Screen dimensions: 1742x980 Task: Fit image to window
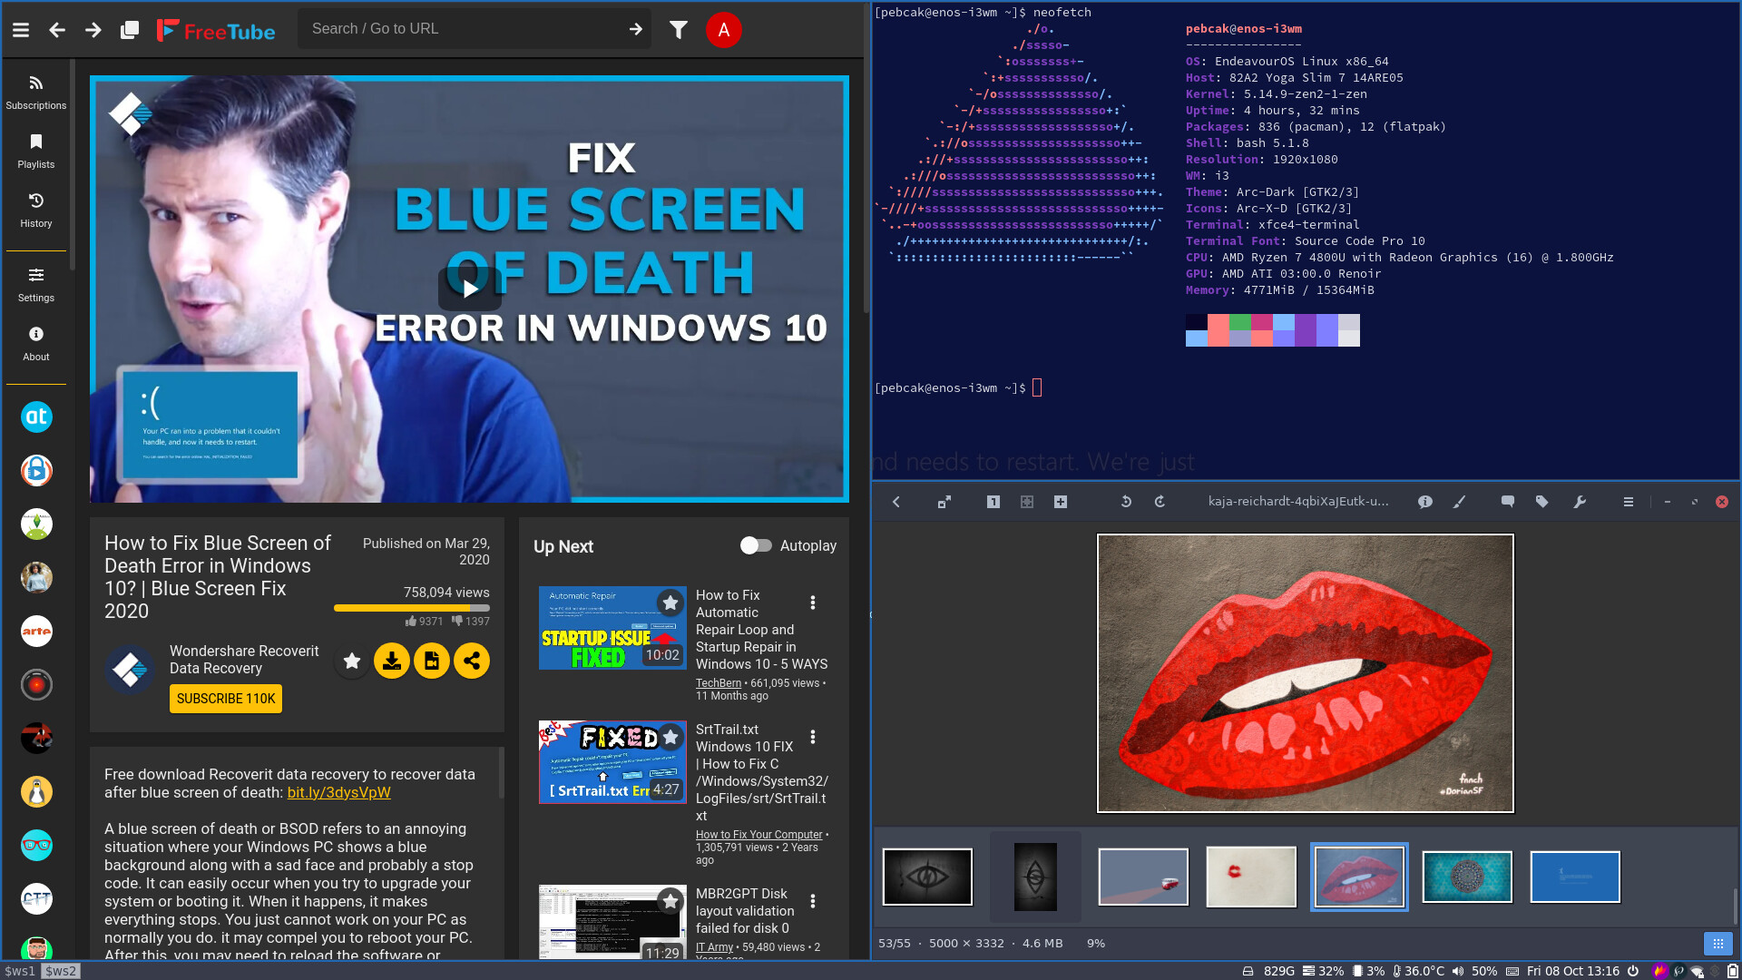point(1027,502)
